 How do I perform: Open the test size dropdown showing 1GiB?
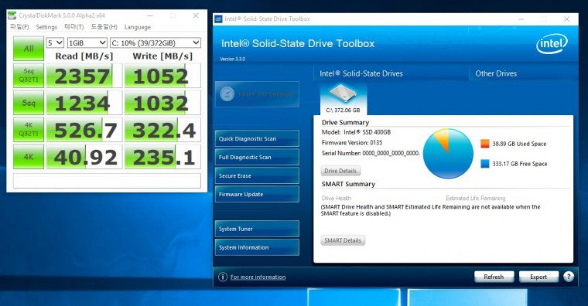87,42
